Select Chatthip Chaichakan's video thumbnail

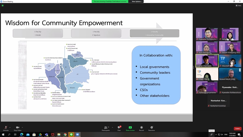coord(207,61)
